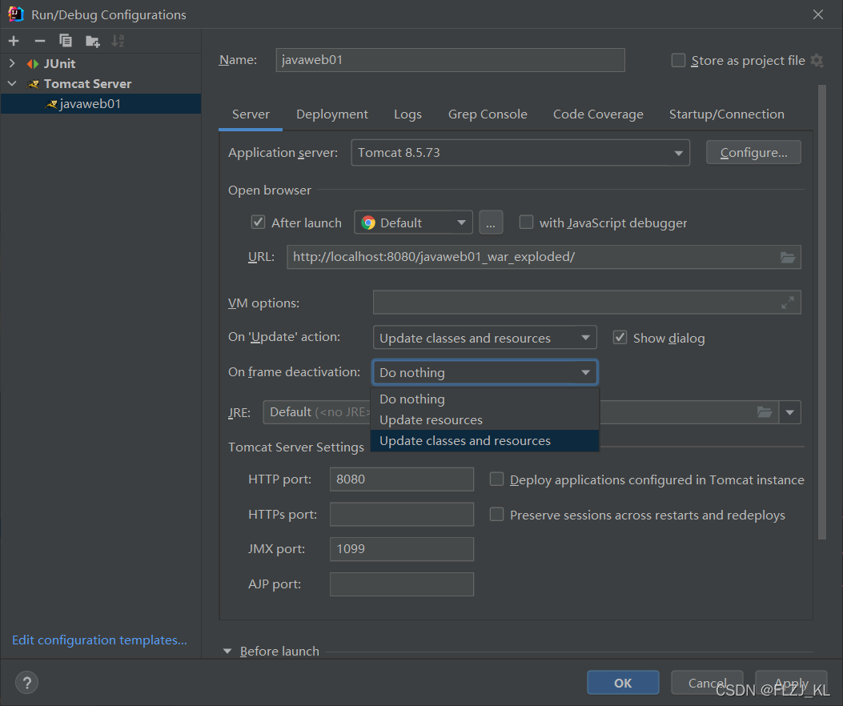Close the On frame deactivation combo box
This screenshot has height=706, width=843.
(485, 373)
